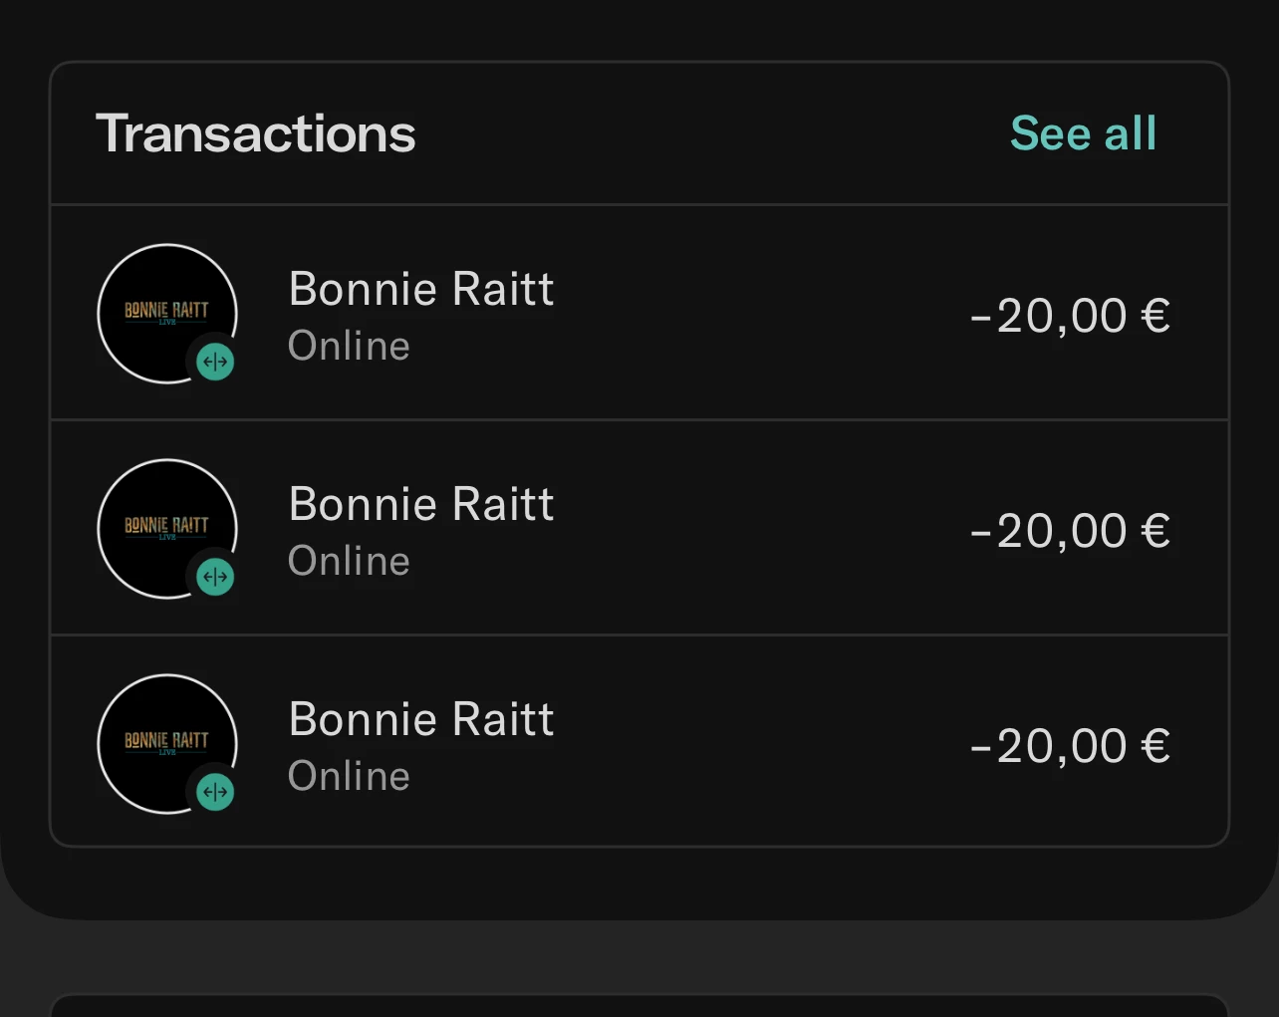Viewport: 1279px width, 1017px height.
Task: Click the -20,00 € amount of bottom transaction
Action: click(x=1070, y=747)
